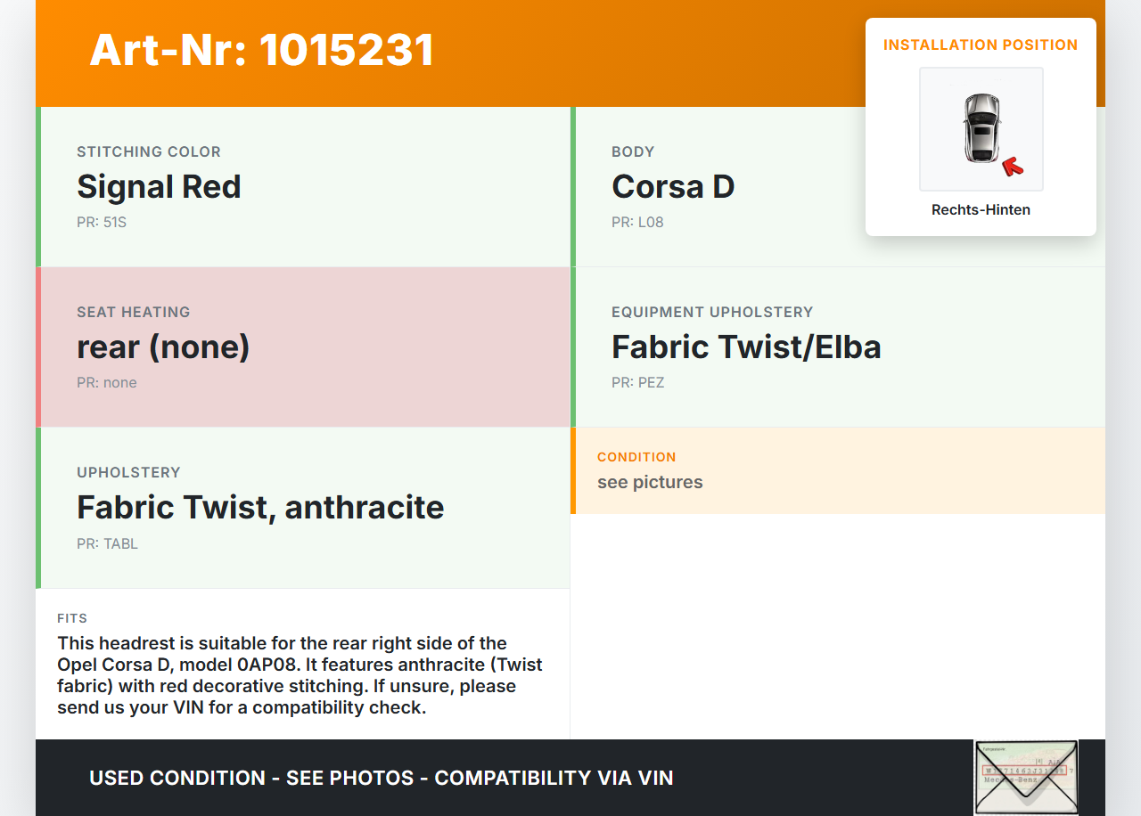Click the crossed-out envelope image in footer
Image resolution: width=1141 pixels, height=816 pixels.
click(1026, 777)
